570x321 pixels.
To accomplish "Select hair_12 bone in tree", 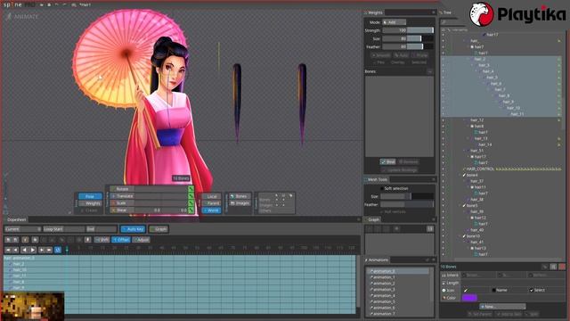I will (x=476, y=120).
